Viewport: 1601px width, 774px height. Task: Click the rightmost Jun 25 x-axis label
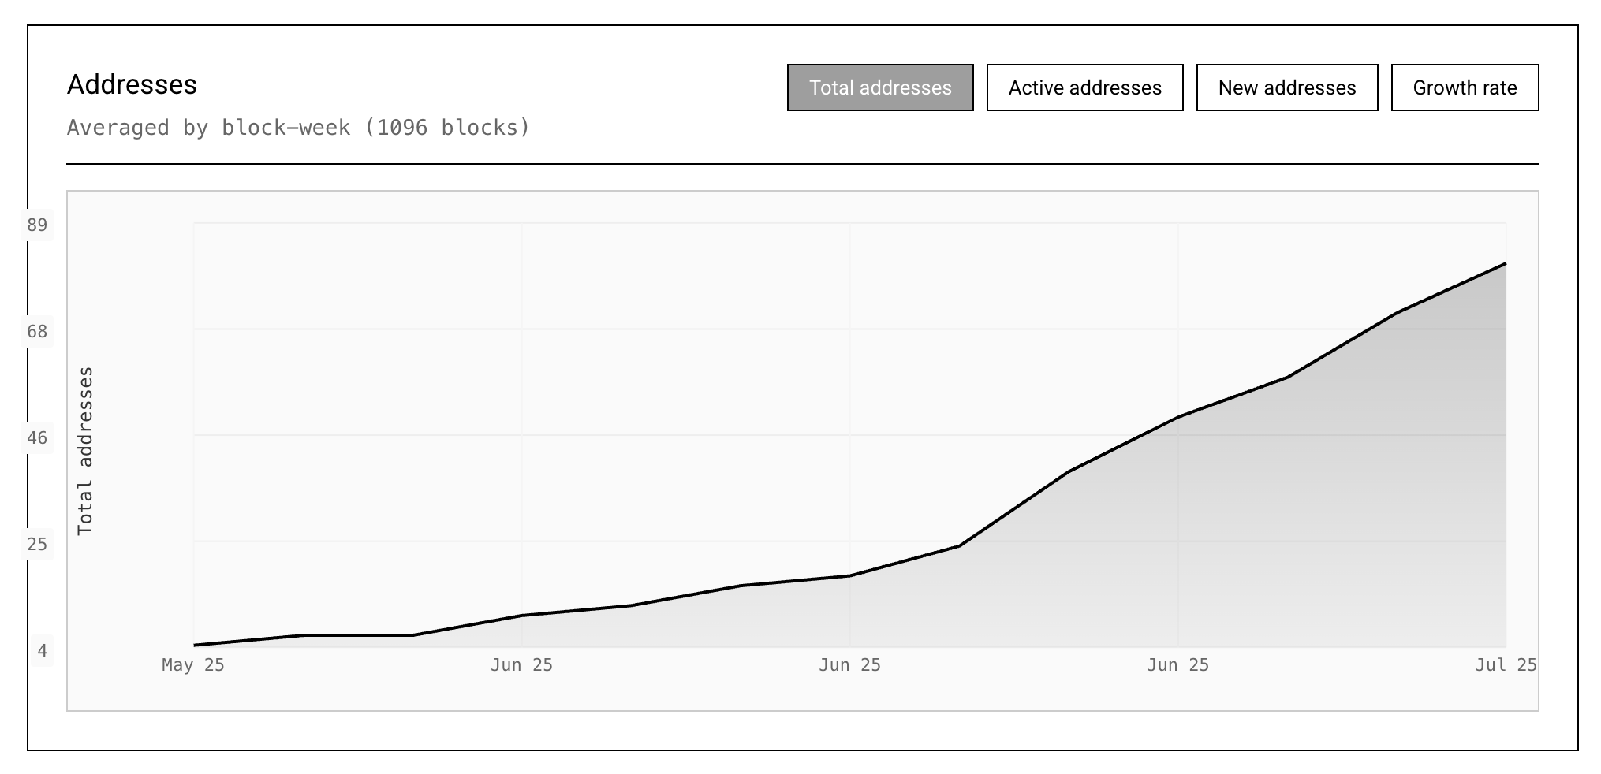click(1177, 665)
